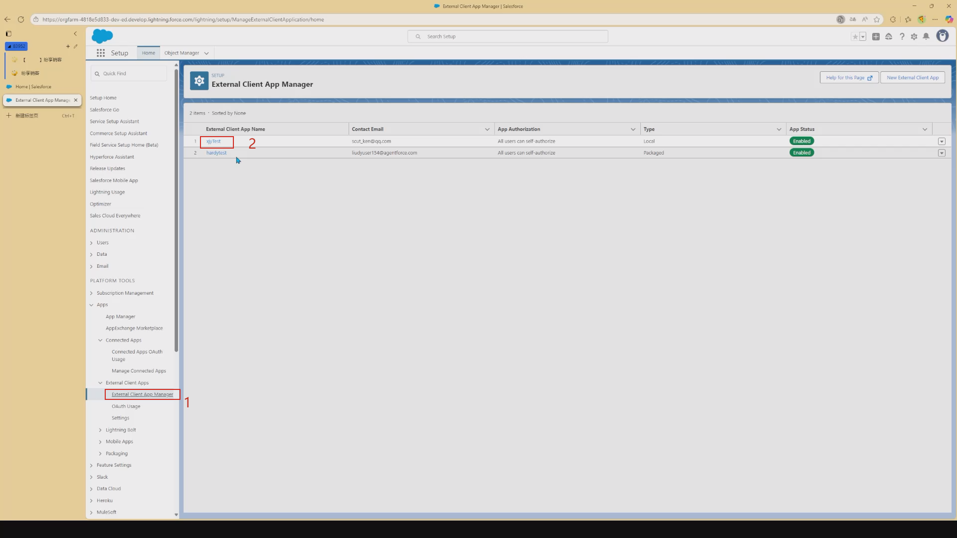This screenshot has height=538, width=957.
Task: Select the Home tab in Setup
Action: pos(148,53)
